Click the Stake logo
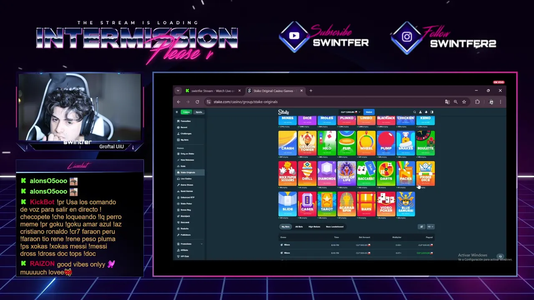 284,112
